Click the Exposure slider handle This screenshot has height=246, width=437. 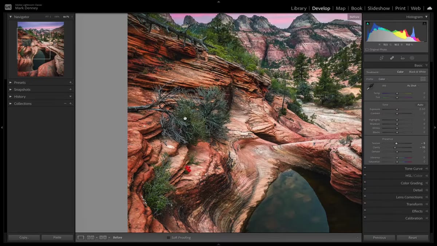pyautogui.click(x=397, y=109)
